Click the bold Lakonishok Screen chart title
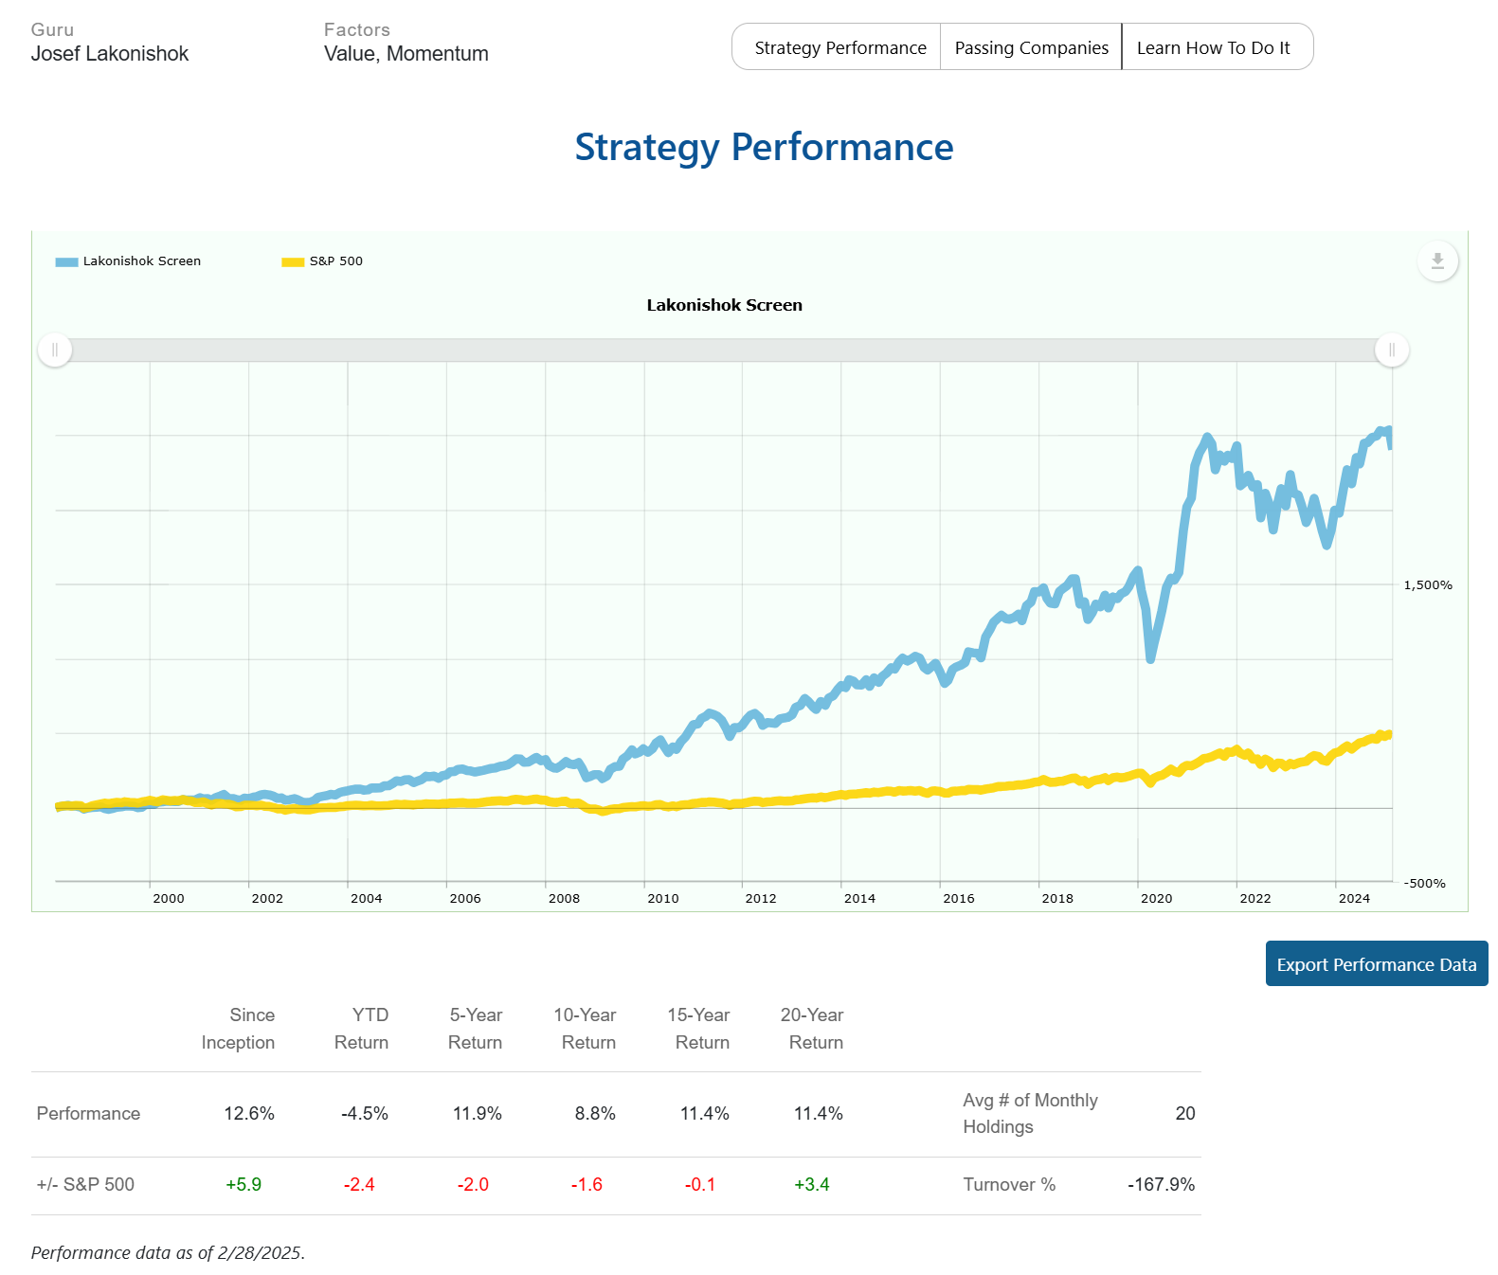The height and width of the screenshot is (1275, 1498). 724,305
